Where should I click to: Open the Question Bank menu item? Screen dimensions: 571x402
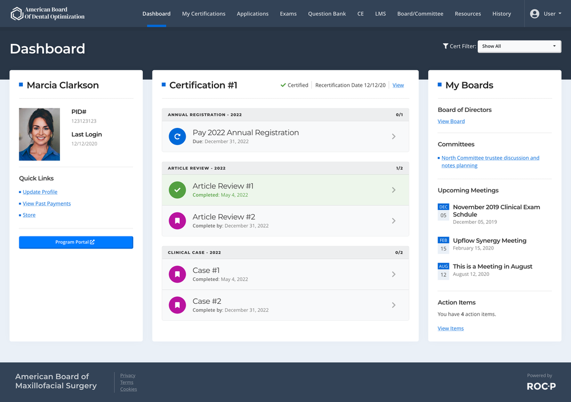click(x=327, y=13)
